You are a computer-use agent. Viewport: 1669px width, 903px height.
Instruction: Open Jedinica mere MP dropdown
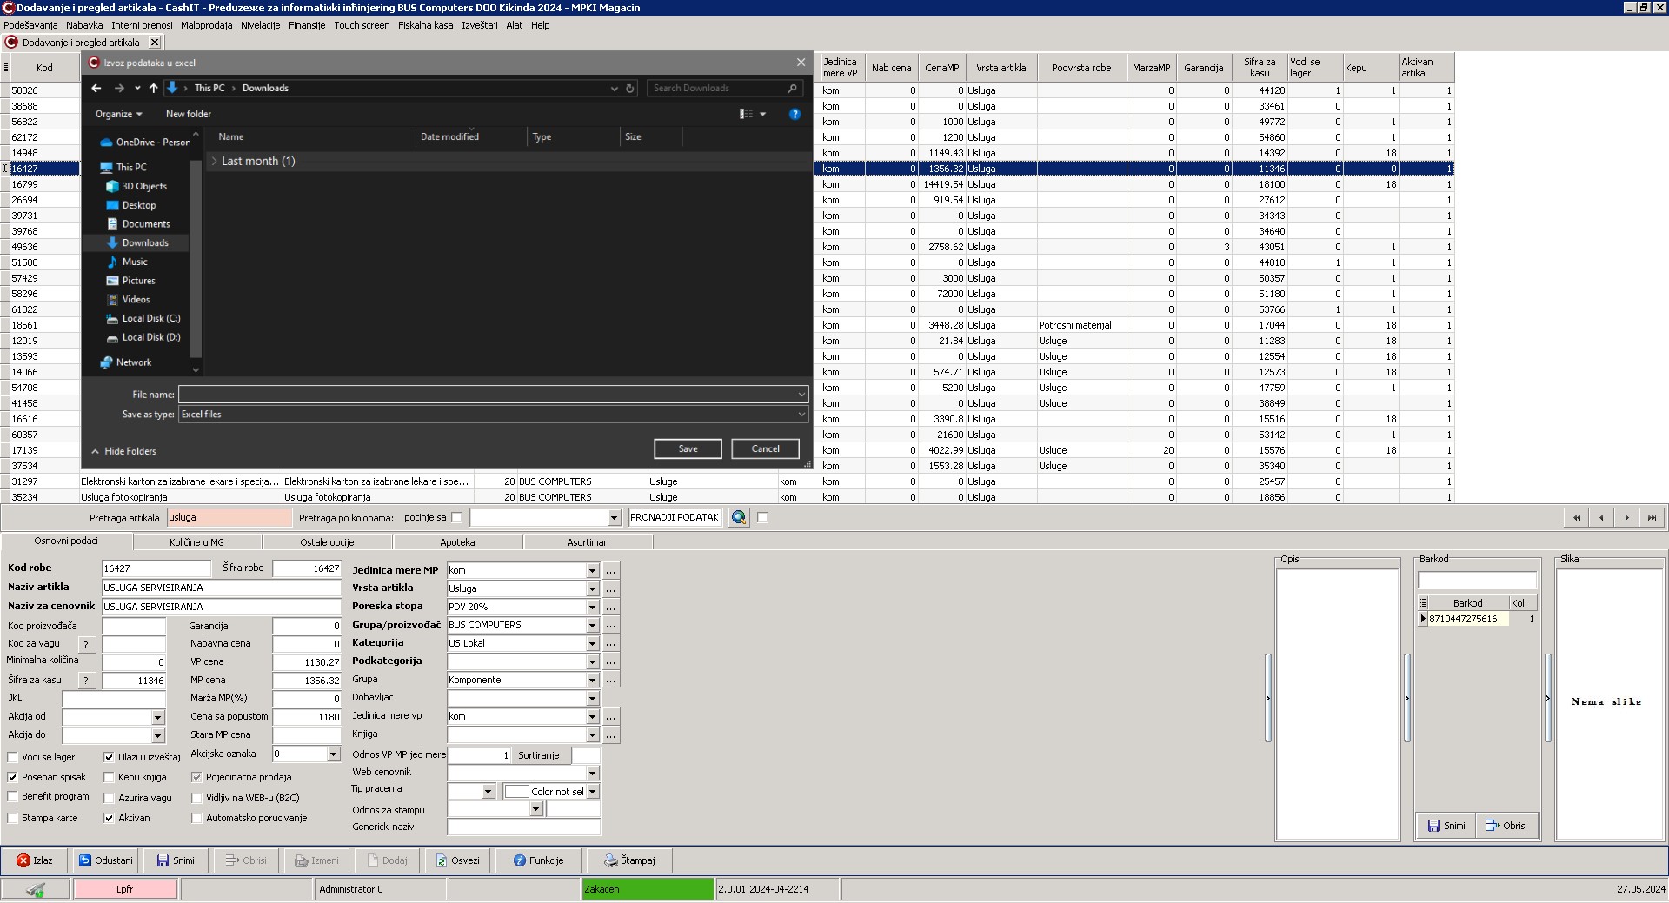click(592, 571)
